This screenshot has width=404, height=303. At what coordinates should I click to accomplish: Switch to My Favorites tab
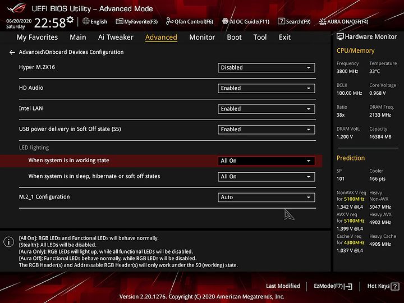[x=38, y=38]
